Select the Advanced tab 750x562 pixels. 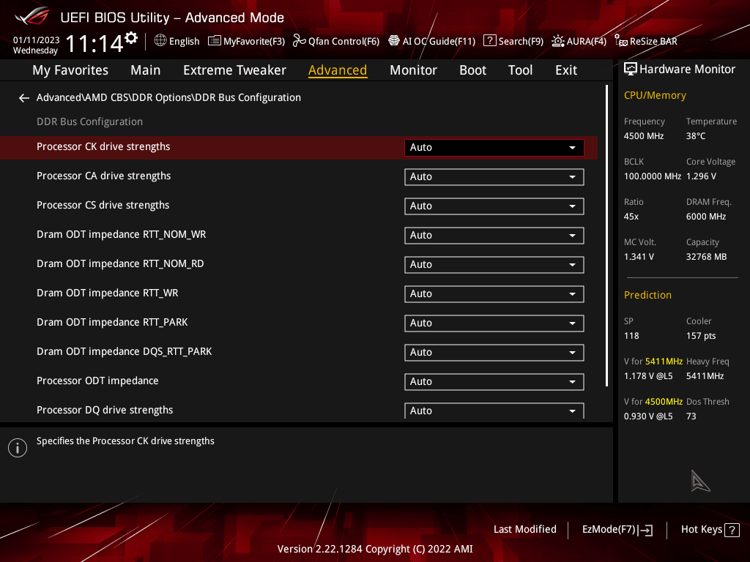338,70
